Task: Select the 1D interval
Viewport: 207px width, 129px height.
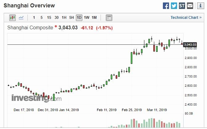Action: (x=79, y=18)
